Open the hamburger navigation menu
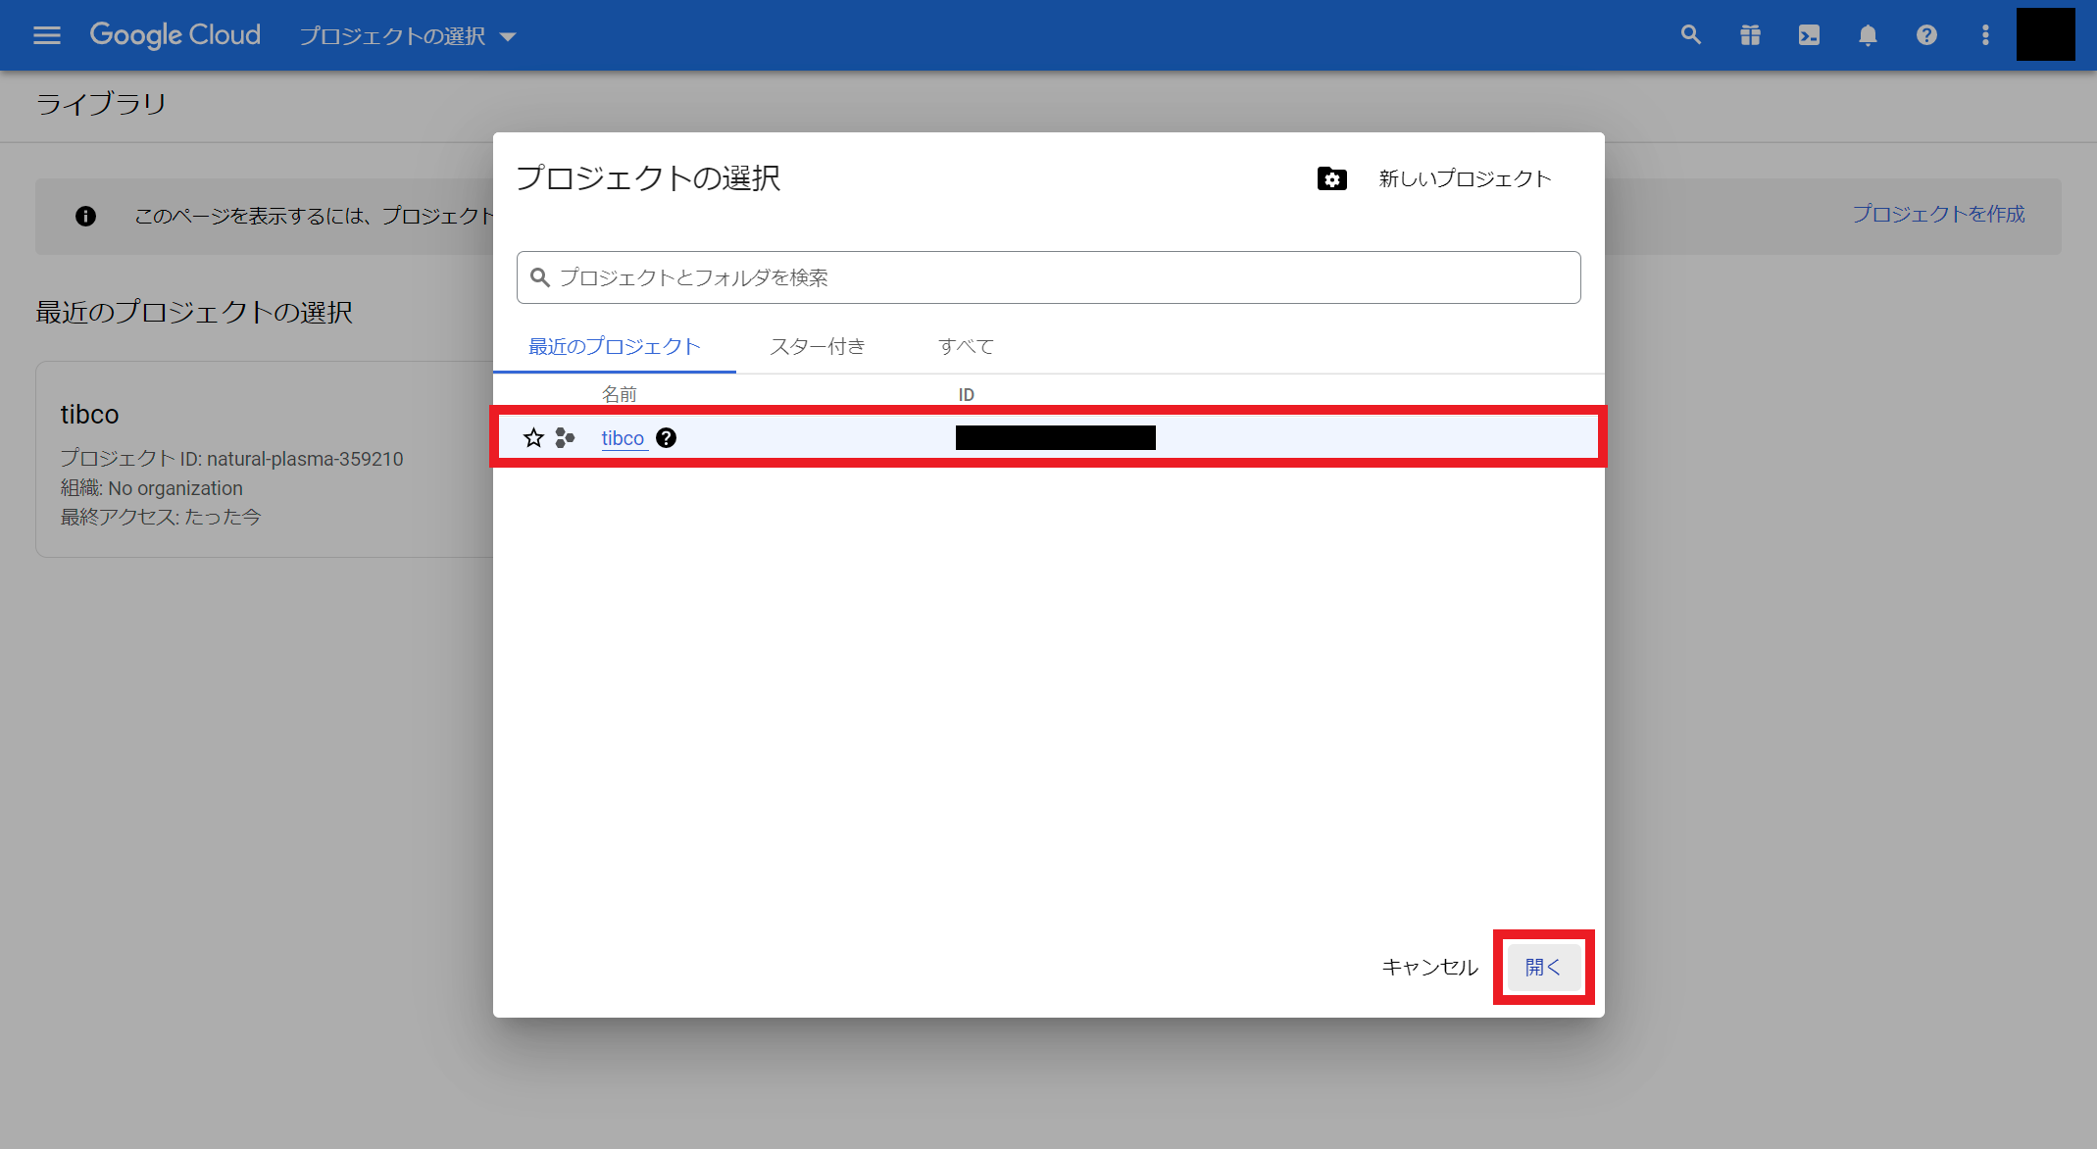 pyautogui.click(x=46, y=35)
